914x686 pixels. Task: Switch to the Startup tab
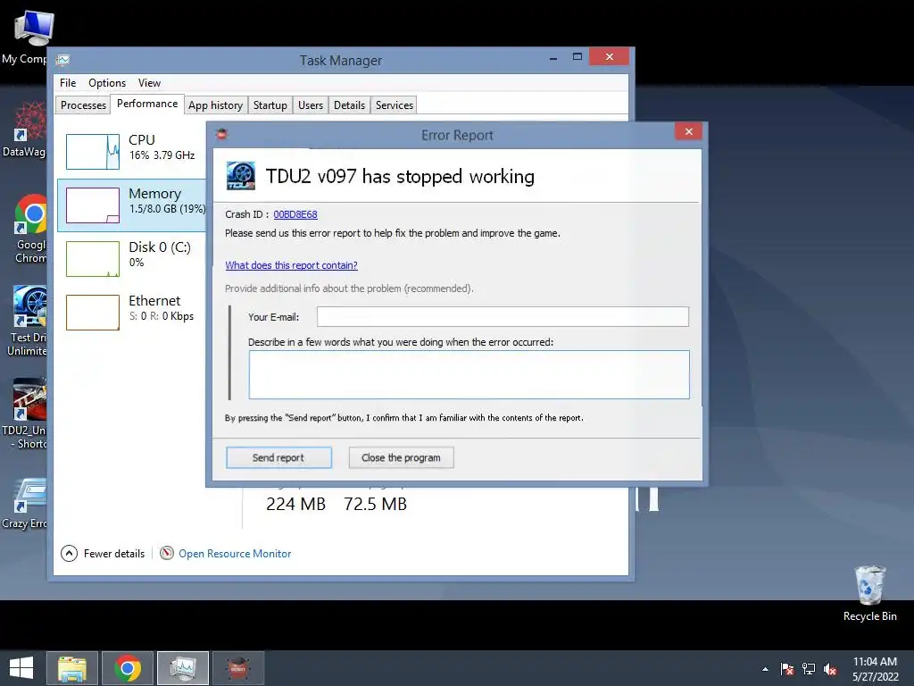click(x=270, y=105)
